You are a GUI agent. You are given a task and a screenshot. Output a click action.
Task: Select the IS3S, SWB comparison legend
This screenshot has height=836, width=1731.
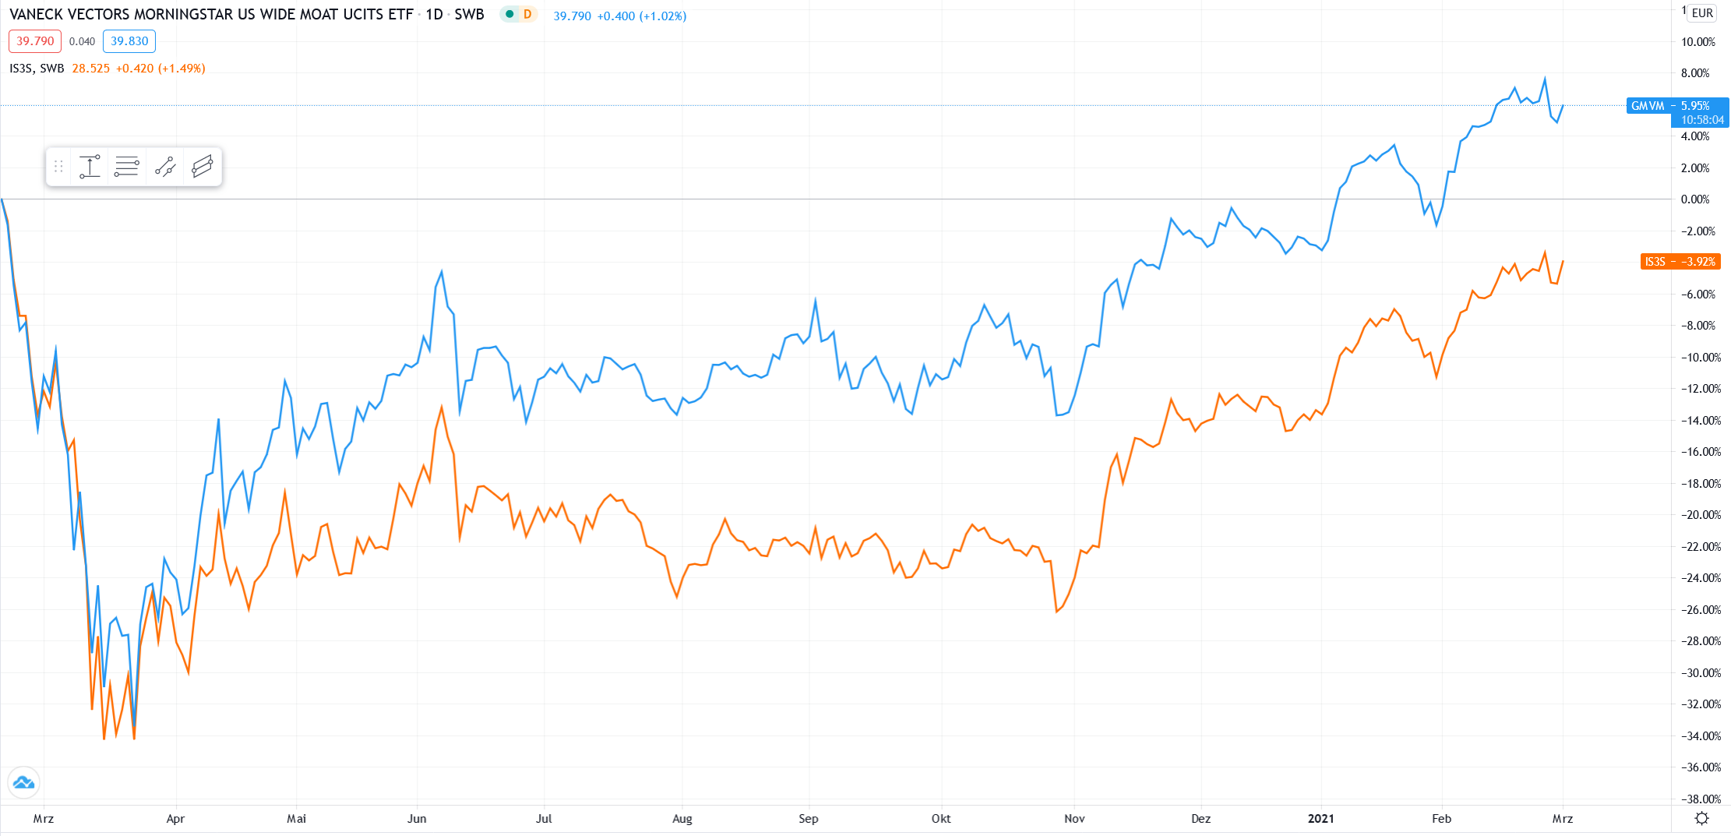point(37,69)
